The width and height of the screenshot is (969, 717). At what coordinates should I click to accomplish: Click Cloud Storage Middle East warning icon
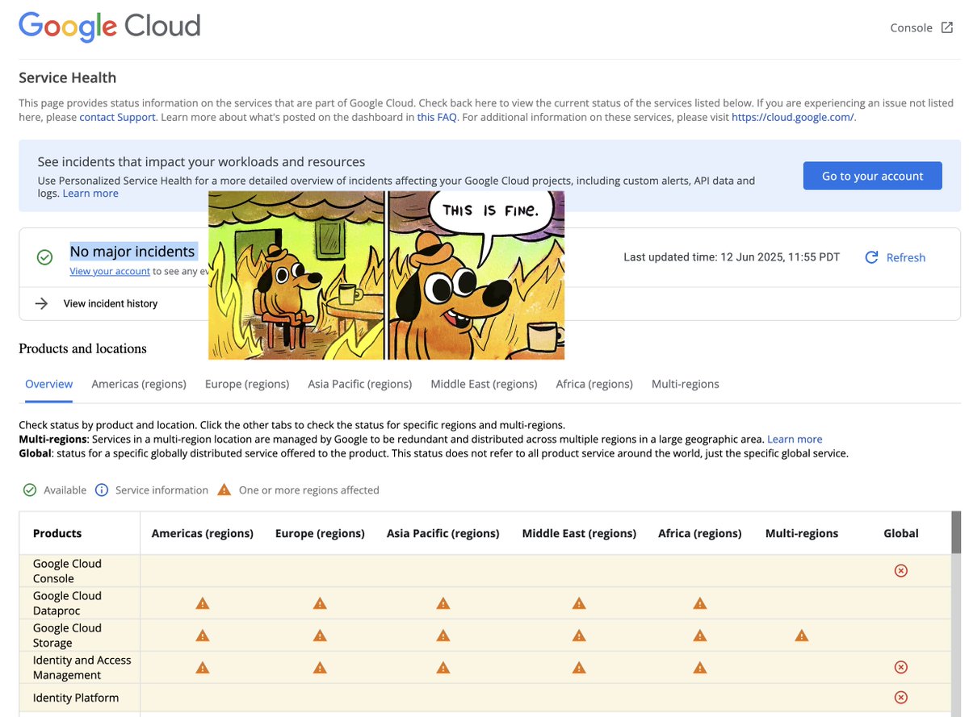pyautogui.click(x=579, y=635)
